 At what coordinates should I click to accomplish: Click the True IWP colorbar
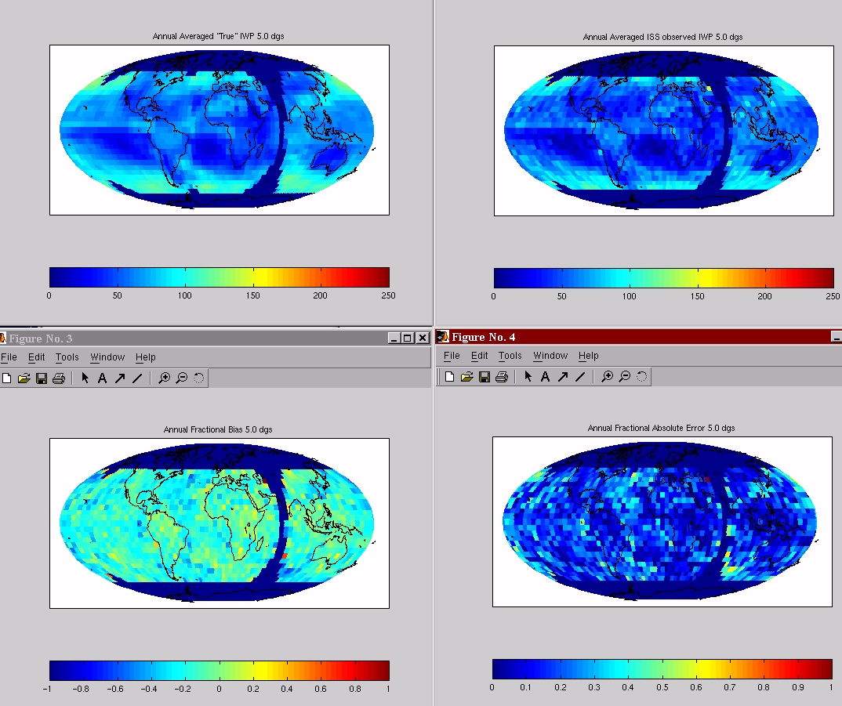point(219,277)
